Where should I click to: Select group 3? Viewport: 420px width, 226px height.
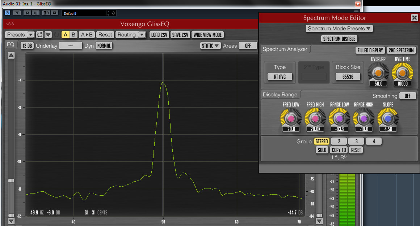click(x=356, y=141)
